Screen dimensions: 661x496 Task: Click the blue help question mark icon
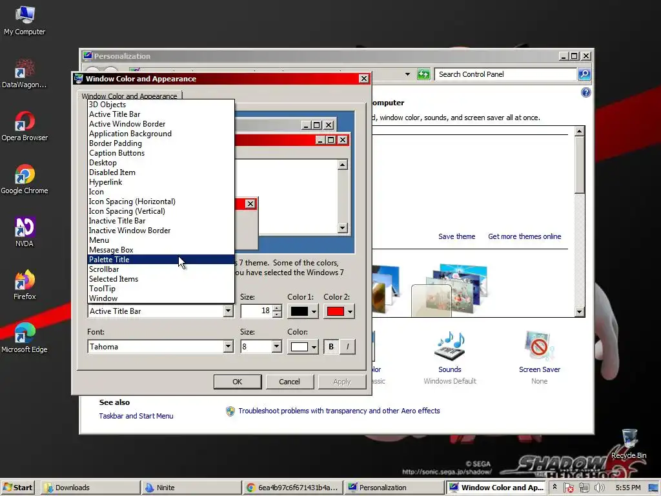click(x=585, y=92)
